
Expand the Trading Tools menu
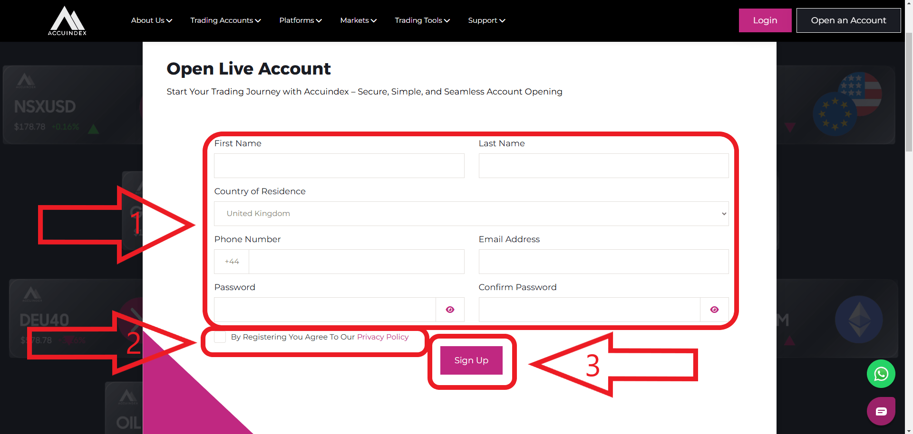tap(422, 20)
